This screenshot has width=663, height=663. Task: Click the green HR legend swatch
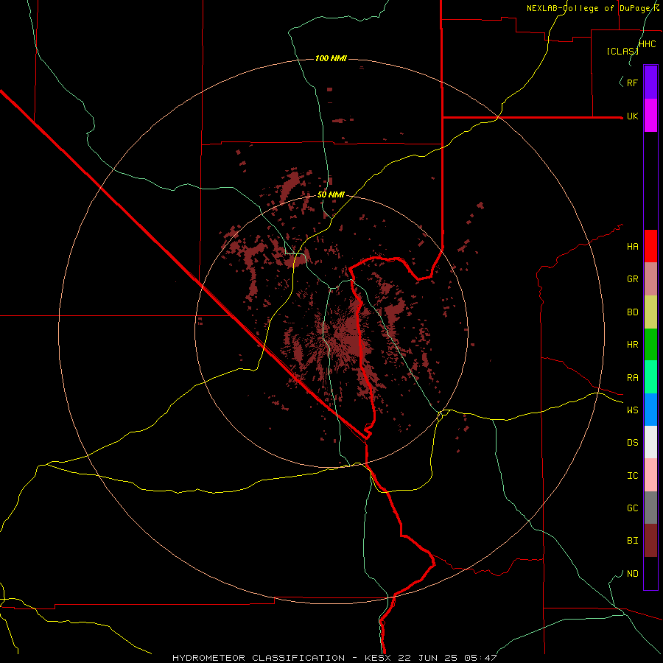[x=650, y=345]
